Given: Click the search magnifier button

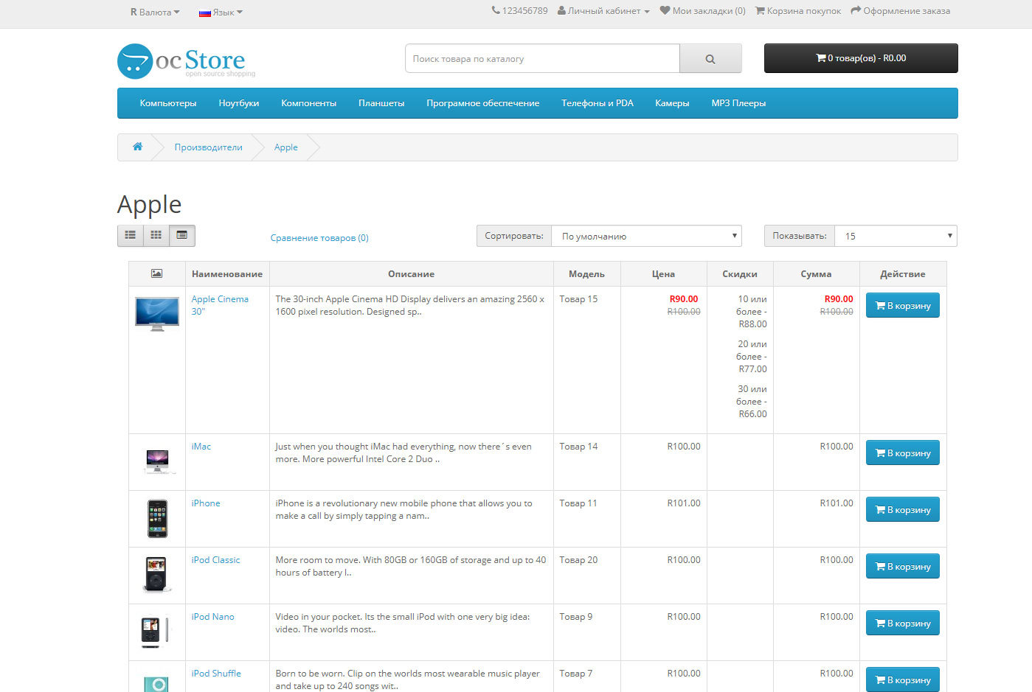Looking at the screenshot, I should tap(710, 58).
